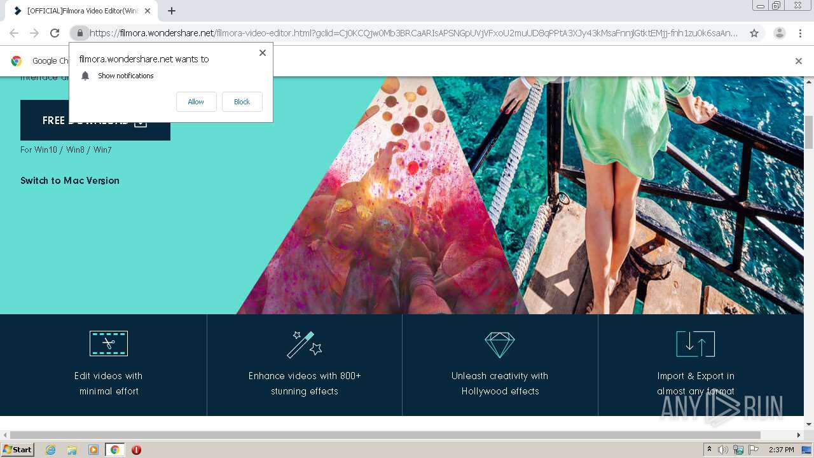Screen dimensions: 814x458
Task: Click the volume speaker tray icon
Action: pos(723,450)
